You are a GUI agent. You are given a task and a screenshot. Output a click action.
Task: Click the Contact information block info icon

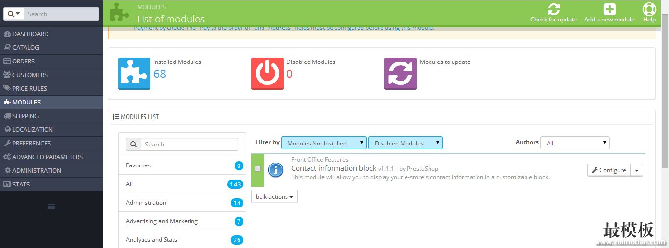[276, 169]
